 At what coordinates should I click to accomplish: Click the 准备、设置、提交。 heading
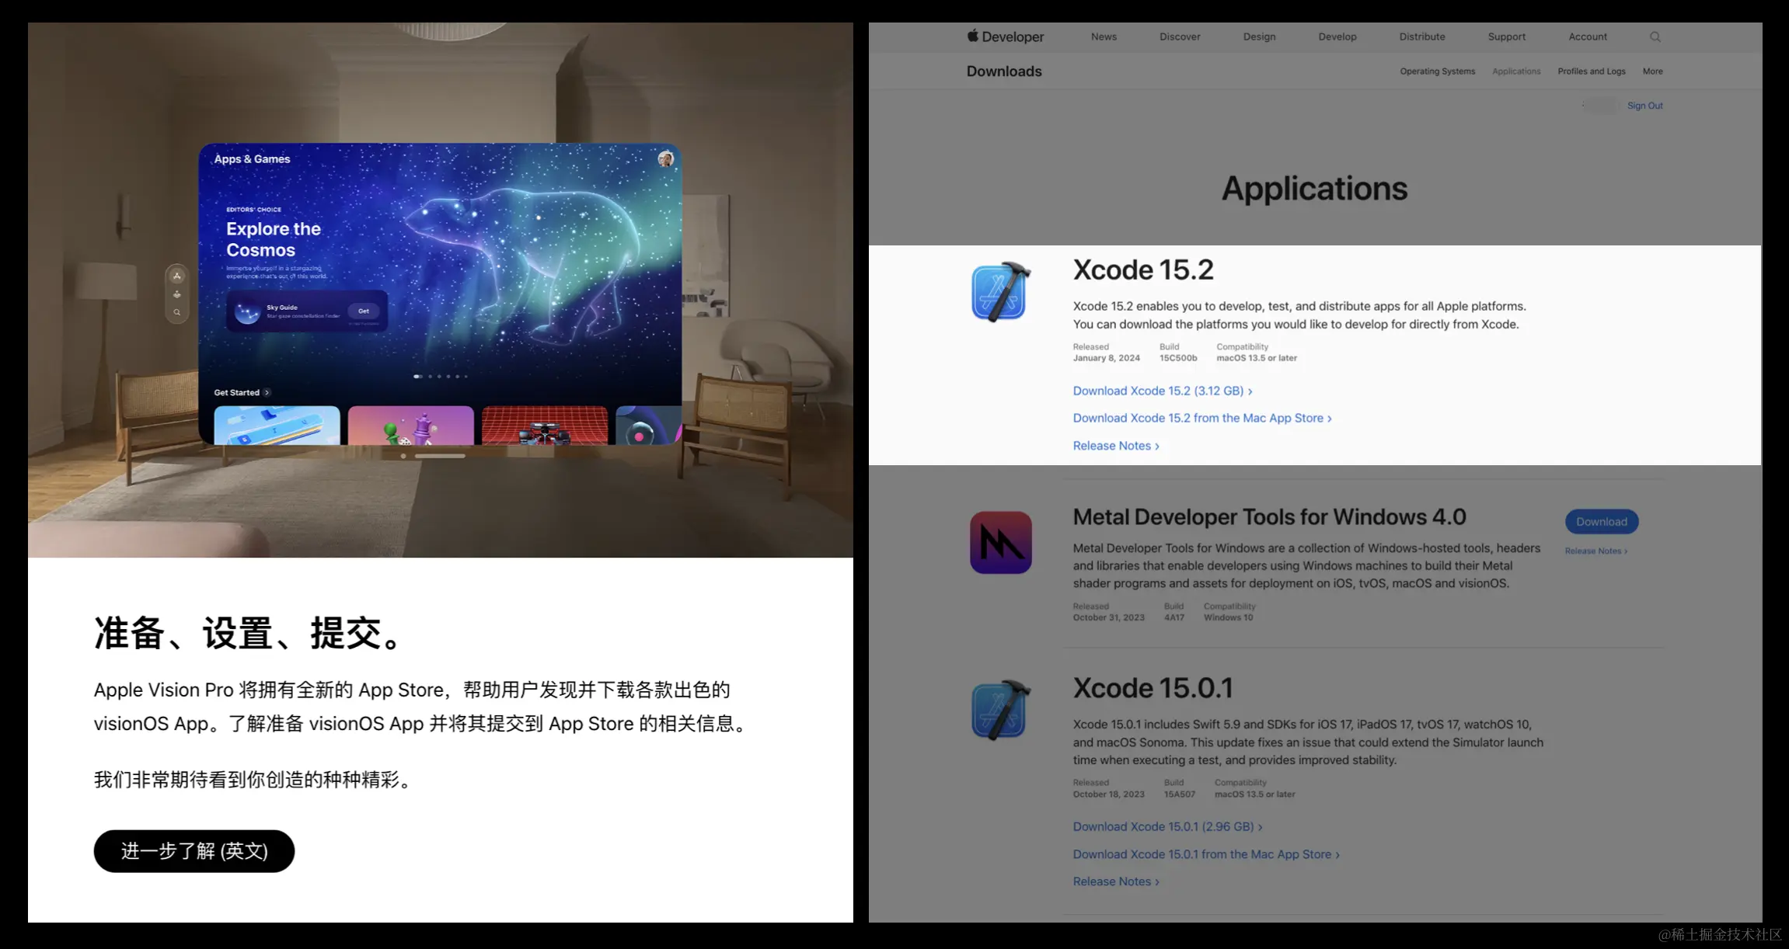tap(249, 633)
